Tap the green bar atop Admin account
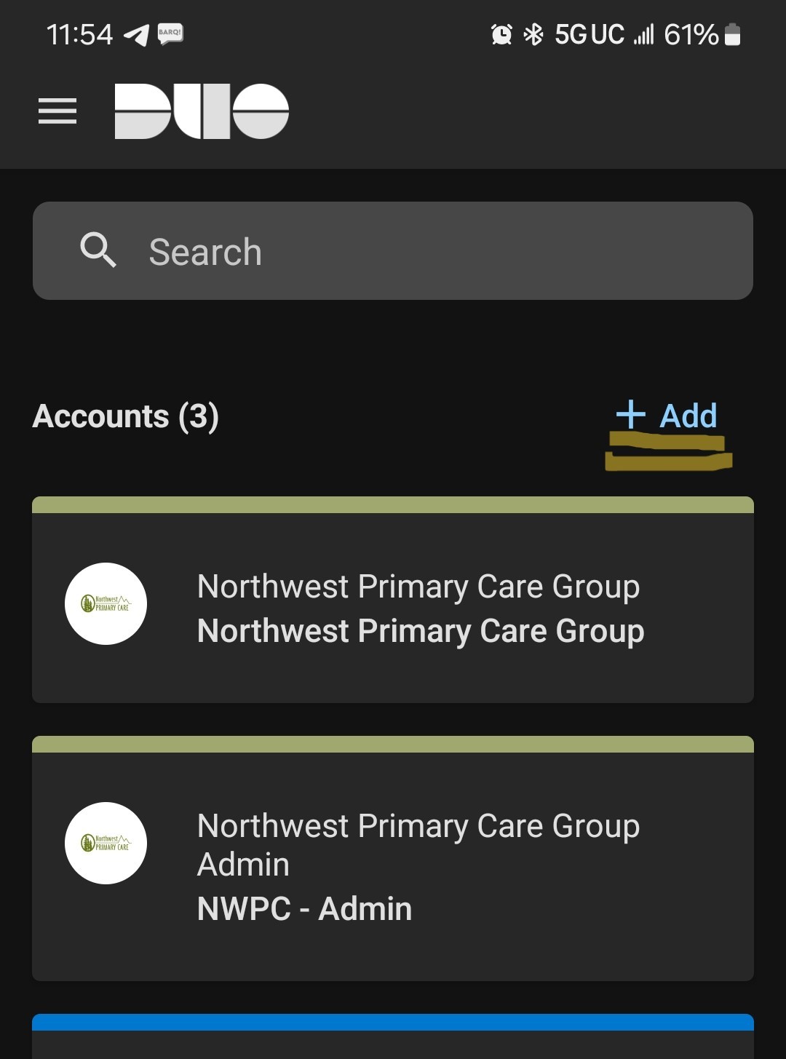The width and height of the screenshot is (786, 1059). [x=393, y=744]
